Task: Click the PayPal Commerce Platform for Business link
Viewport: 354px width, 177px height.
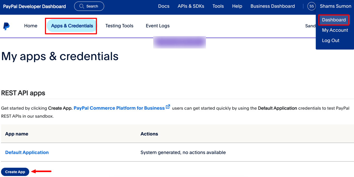Action: pyautogui.click(x=119, y=108)
